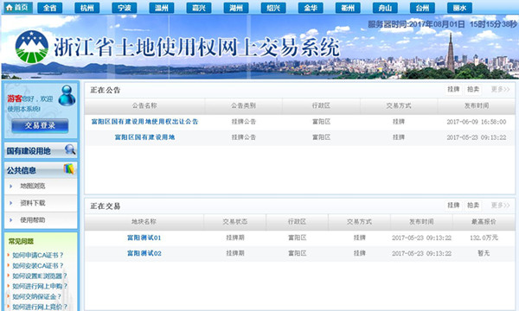This screenshot has width=519, height=311.
Task: Click 发布时间 column header in 正在公告
Action: pos(477,105)
